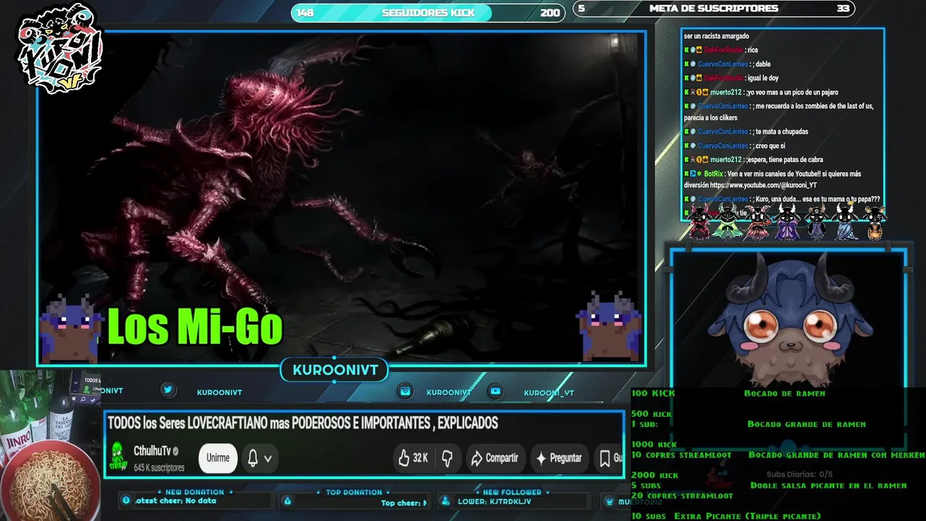Screen dimensions: 926x521
Task: Click the "latest cheer: No data" text
Action: tap(176, 501)
